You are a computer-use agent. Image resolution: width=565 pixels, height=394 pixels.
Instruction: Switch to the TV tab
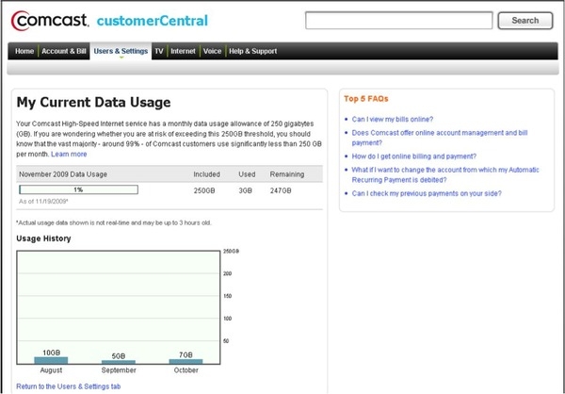click(159, 51)
